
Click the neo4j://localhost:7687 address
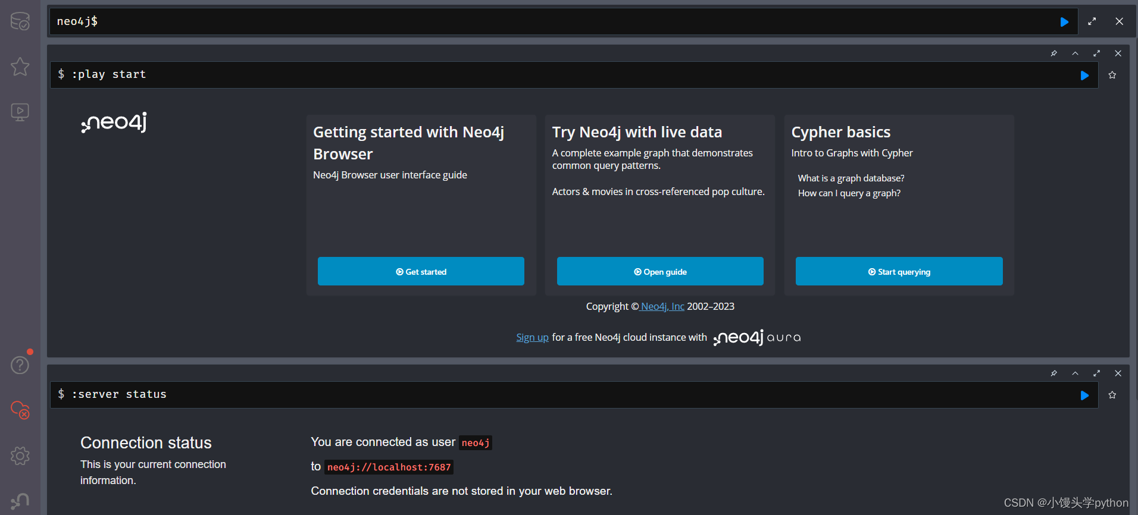point(389,467)
